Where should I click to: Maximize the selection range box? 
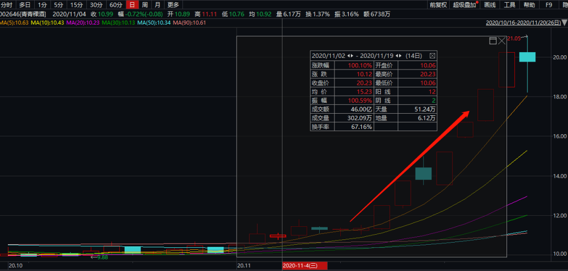(x=493, y=41)
